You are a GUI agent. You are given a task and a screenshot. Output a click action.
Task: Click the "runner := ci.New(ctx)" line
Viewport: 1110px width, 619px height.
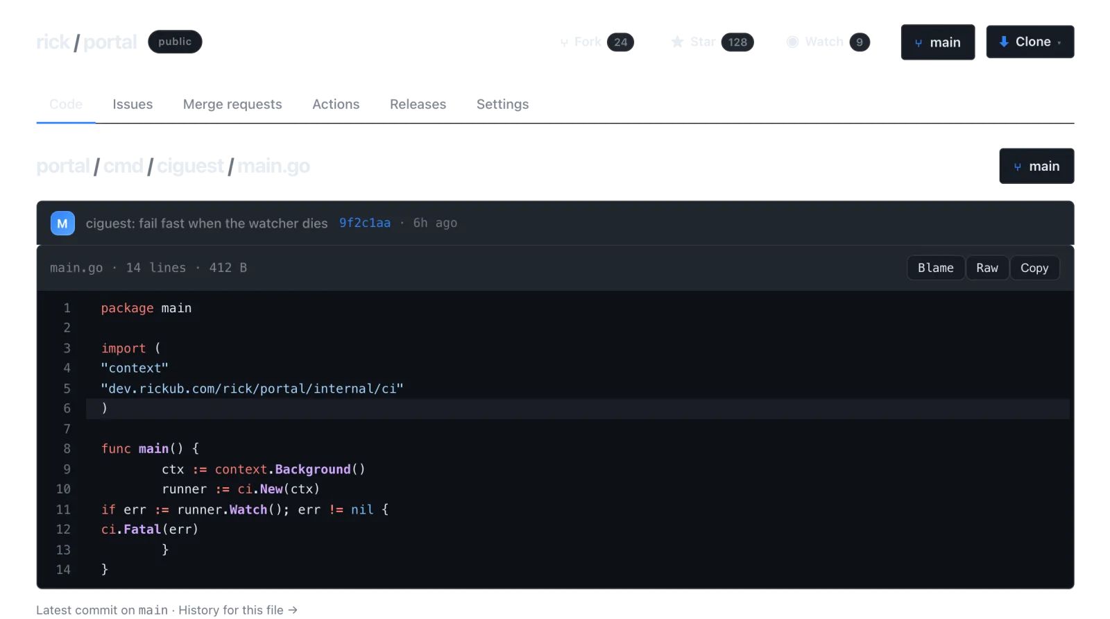tap(241, 489)
